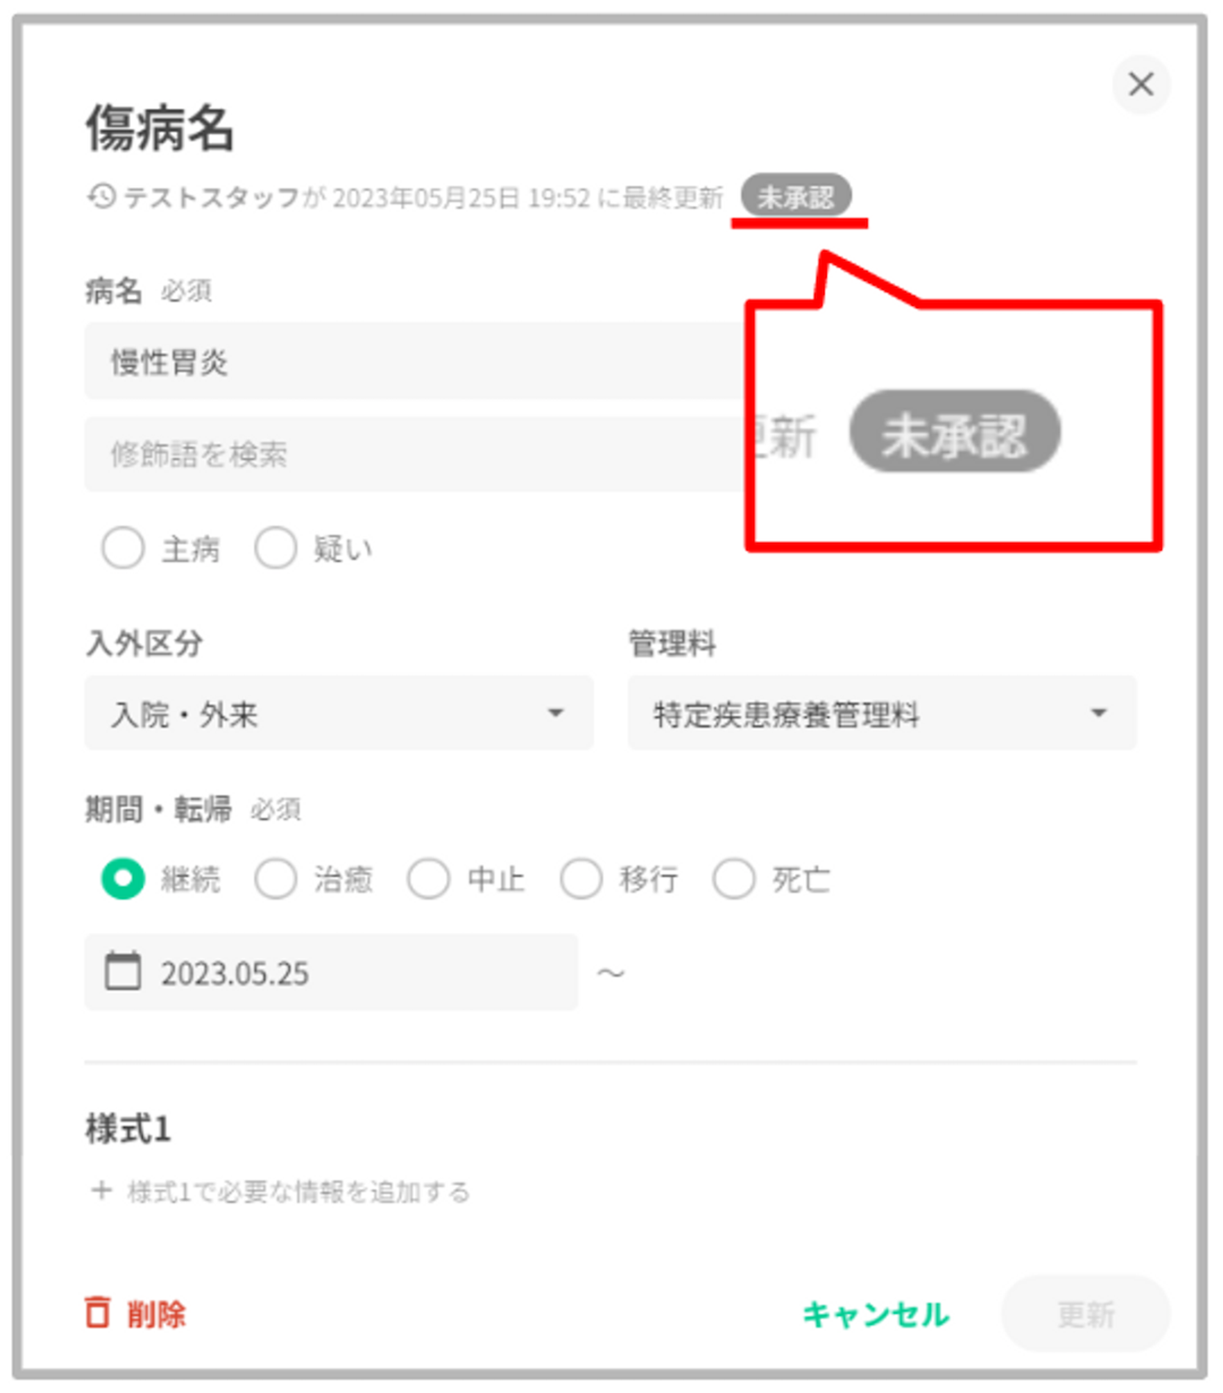This screenshot has height=1393, width=1223.
Task: Select the 疑い radio button
Action: (275, 547)
